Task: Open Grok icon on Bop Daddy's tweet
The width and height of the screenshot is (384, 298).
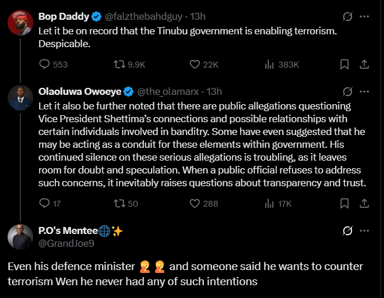Action: point(348,16)
